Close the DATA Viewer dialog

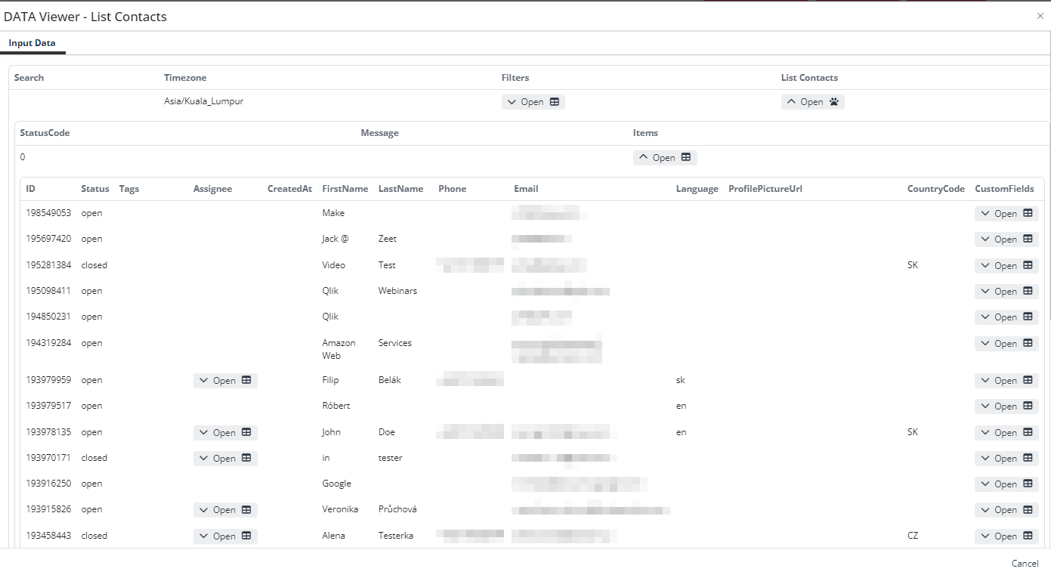point(1040,16)
